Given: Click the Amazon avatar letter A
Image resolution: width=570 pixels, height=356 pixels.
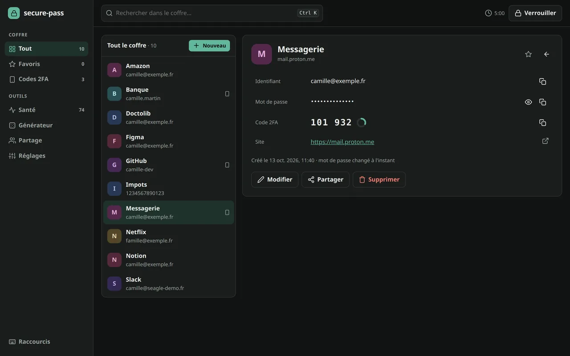Looking at the screenshot, I should click(114, 70).
